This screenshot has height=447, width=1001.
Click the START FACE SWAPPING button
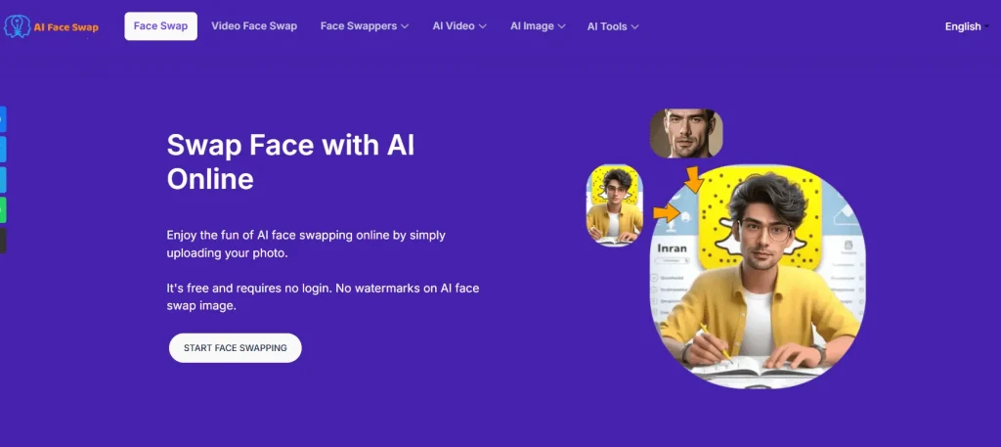[236, 348]
